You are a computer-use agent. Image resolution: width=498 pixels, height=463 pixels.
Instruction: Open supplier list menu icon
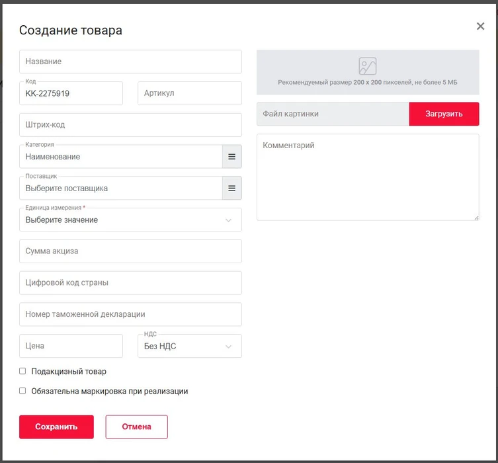(231, 189)
